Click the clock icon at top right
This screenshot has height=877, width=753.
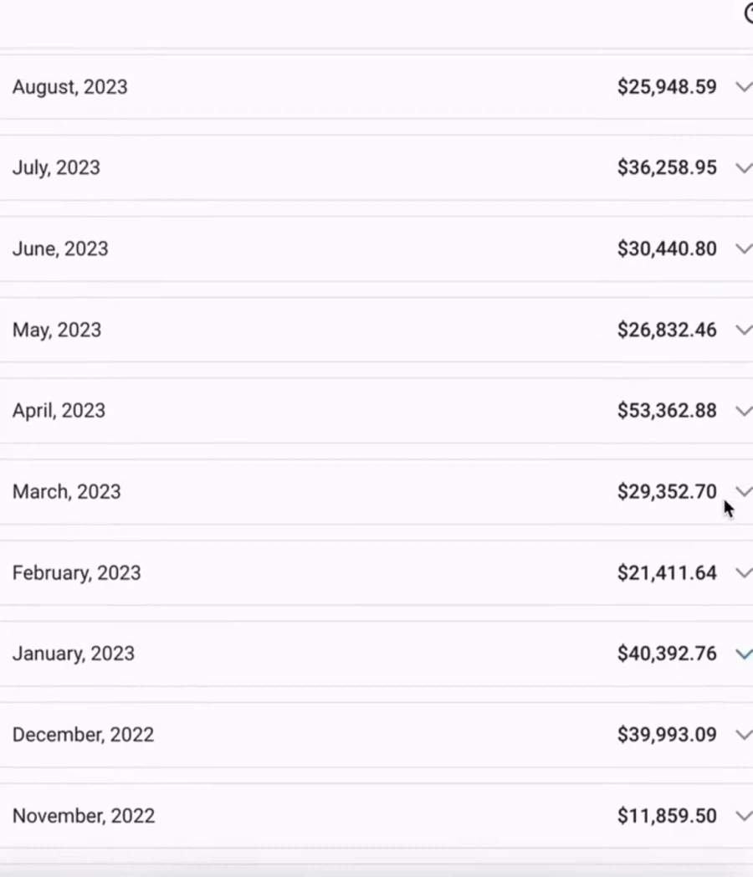748,13
